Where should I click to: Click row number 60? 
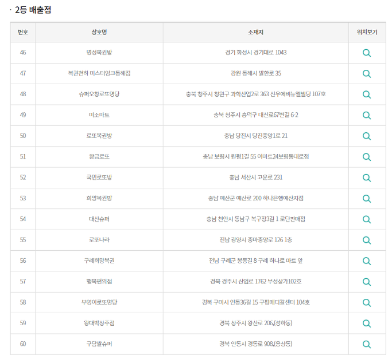[23, 344]
